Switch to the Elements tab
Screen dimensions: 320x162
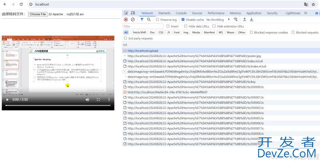pyautogui.click(x=164, y=13)
